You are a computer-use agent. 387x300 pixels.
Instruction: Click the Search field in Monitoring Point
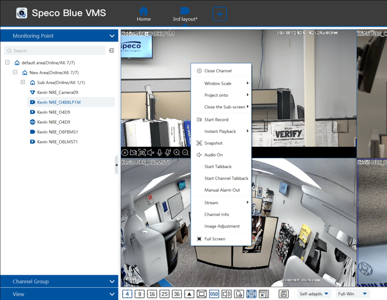(55, 51)
